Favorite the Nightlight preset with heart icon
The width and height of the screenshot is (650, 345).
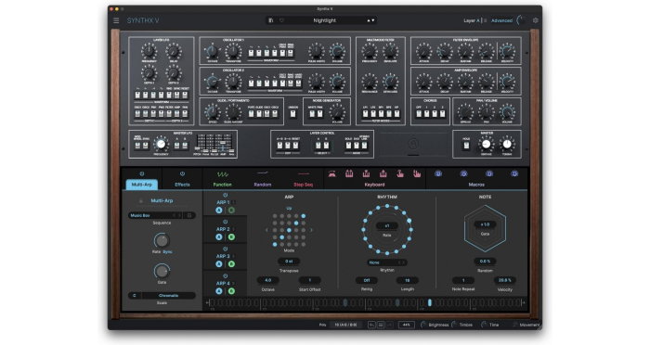click(282, 20)
